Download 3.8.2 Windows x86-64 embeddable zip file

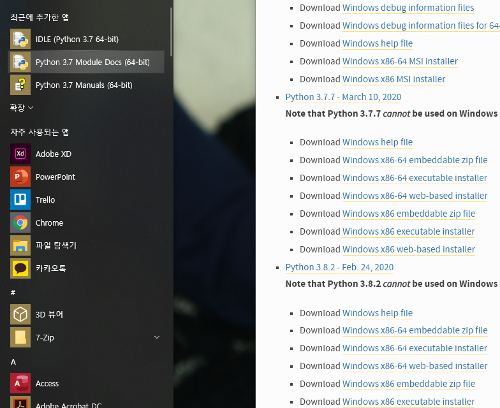tap(415, 330)
